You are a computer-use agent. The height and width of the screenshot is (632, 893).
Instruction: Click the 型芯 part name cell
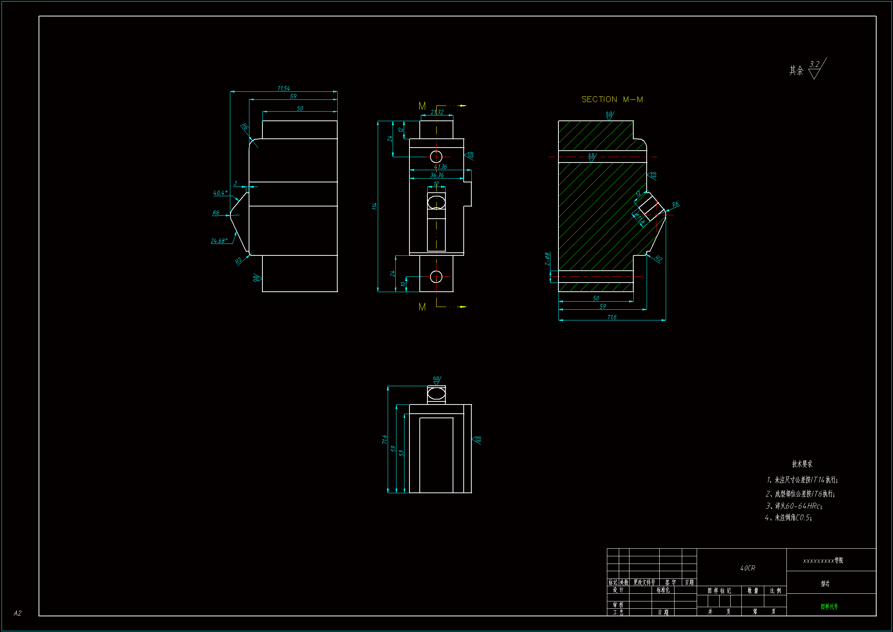pyautogui.click(x=825, y=583)
